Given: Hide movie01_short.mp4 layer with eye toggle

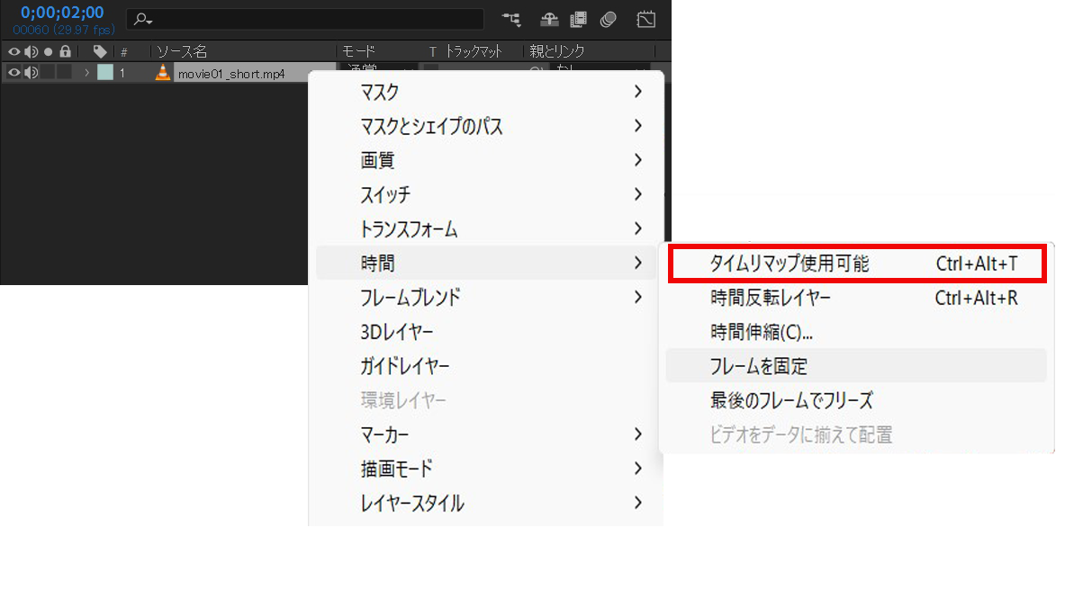Looking at the screenshot, I should (14, 73).
